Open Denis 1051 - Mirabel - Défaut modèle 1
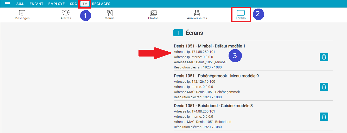347x133 pixels. tap(210, 46)
